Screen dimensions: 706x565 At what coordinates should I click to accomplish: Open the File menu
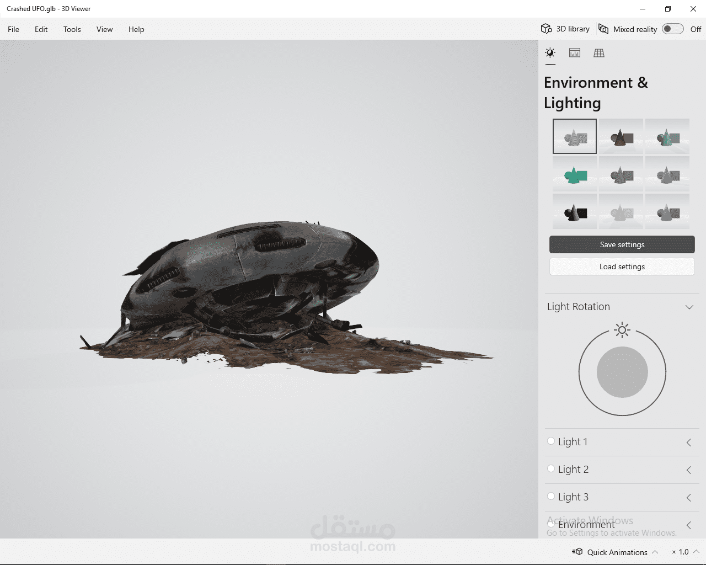13,29
